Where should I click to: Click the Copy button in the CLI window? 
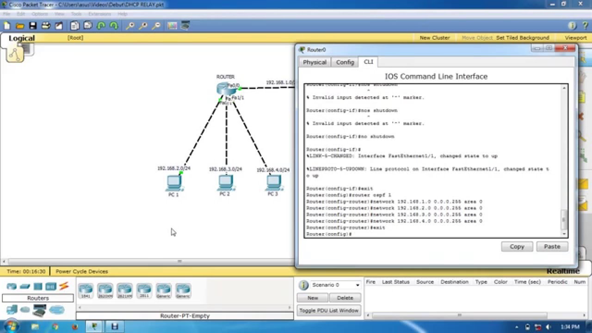(x=517, y=247)
